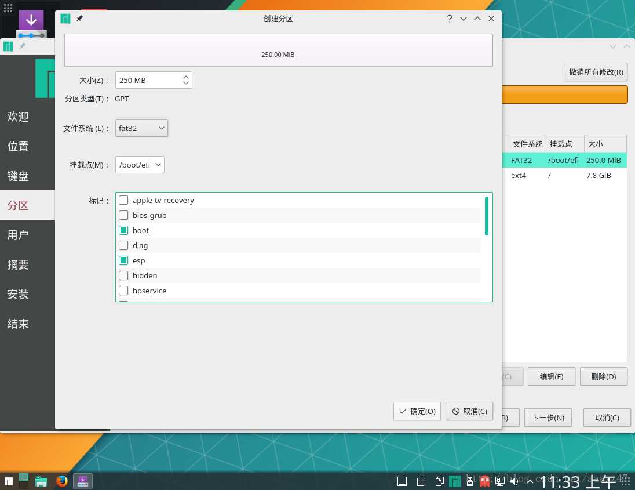Open the virtual desktop pager in taskbar
This screenshot has width=635, height=490.
tap(24, 481)
